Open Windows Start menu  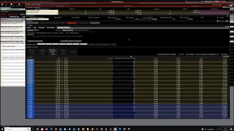2,129
